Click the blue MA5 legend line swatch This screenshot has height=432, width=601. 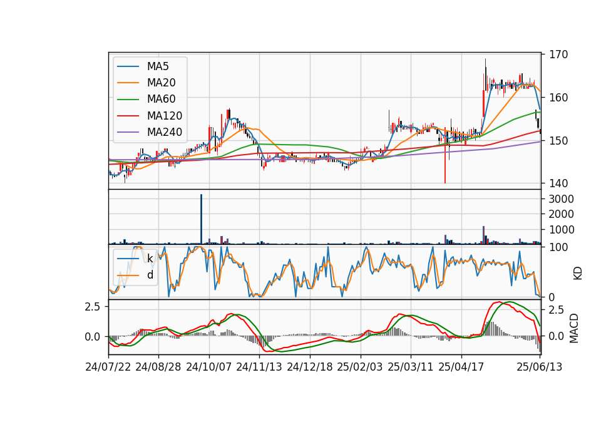[x=128, y=66]
